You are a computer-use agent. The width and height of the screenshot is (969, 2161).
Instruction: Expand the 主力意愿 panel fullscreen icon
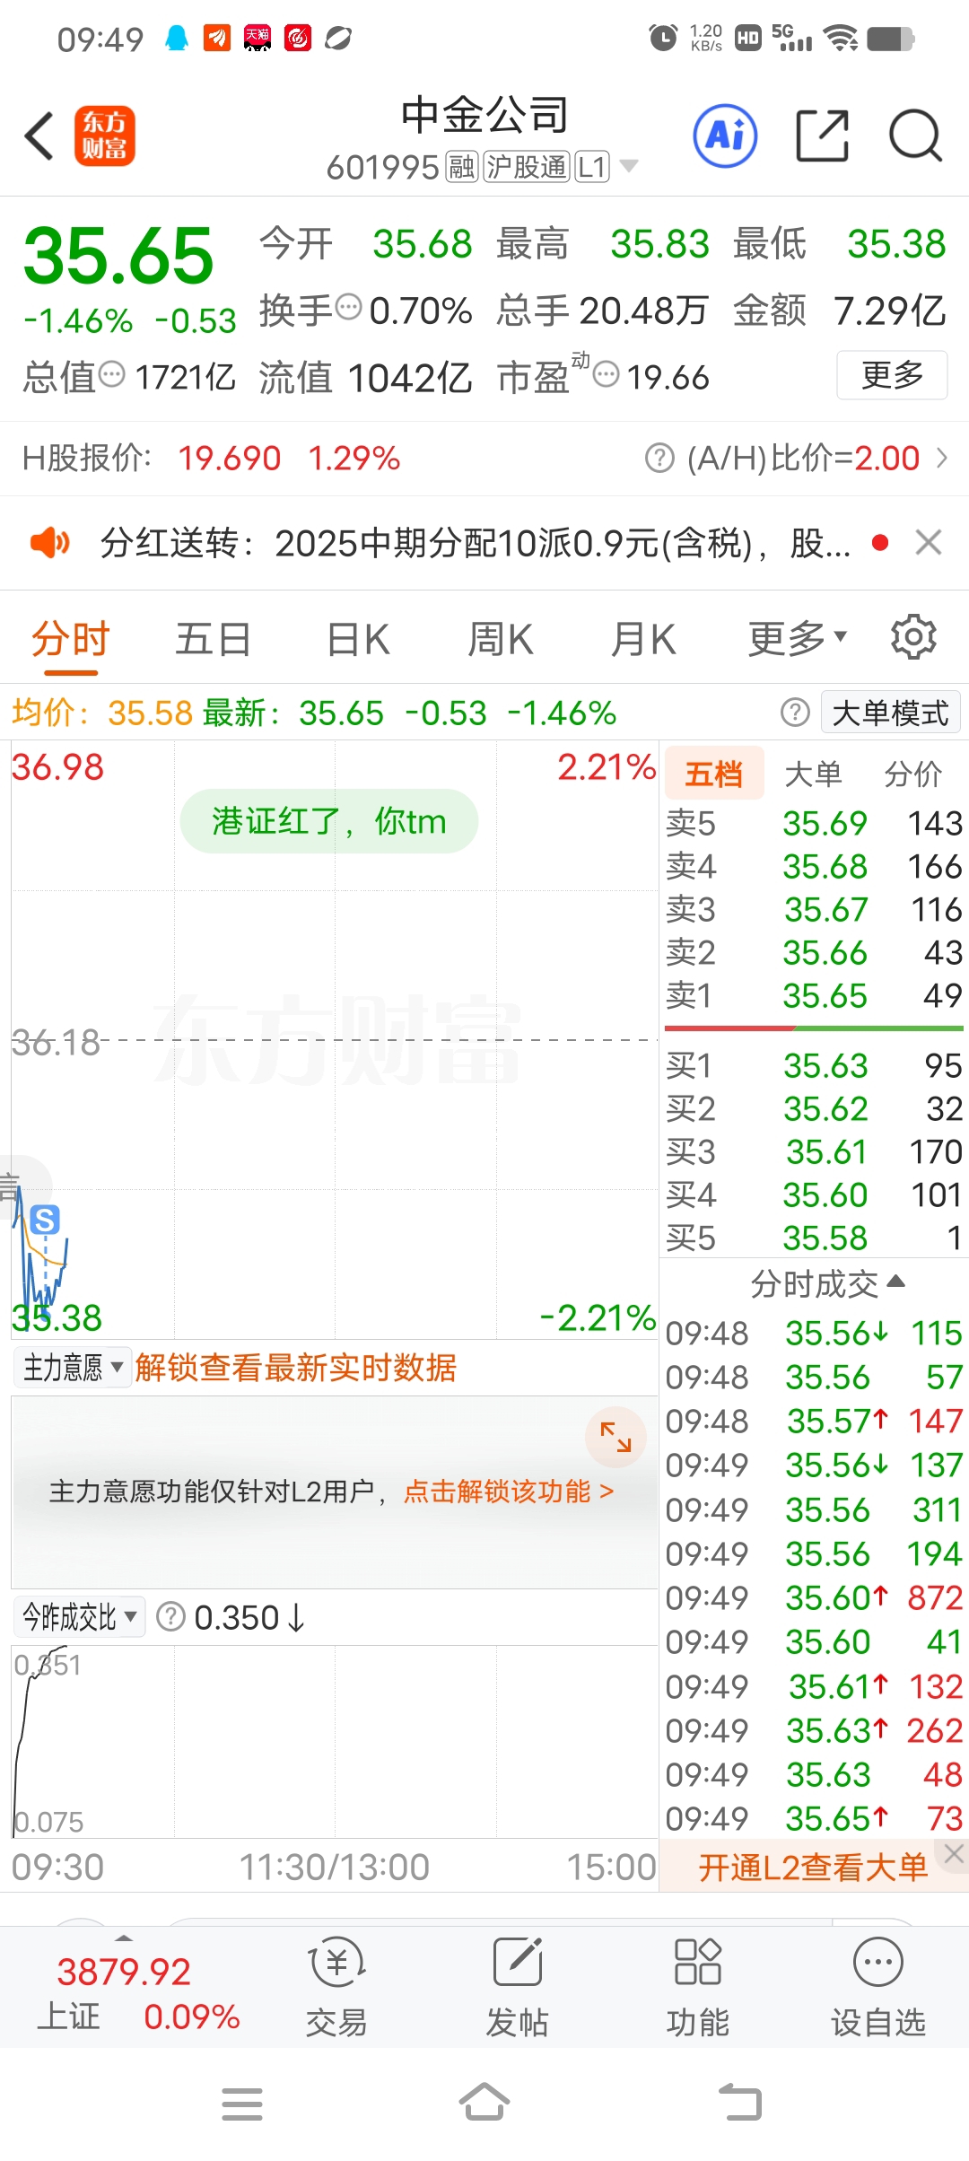pos(615,1437)
